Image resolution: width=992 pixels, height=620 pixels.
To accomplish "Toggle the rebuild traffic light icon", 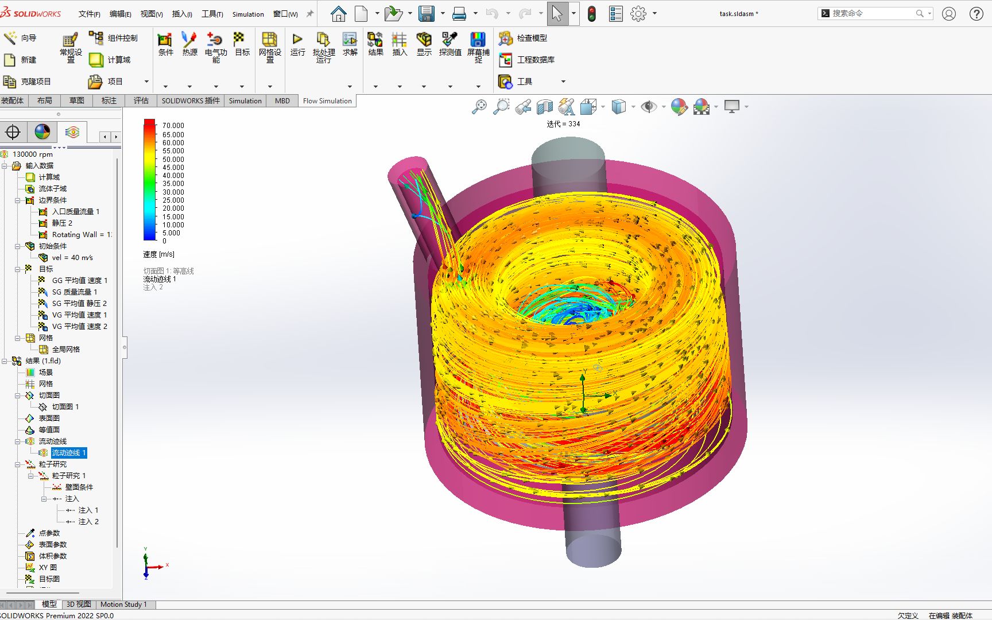I will pos(592,13).
